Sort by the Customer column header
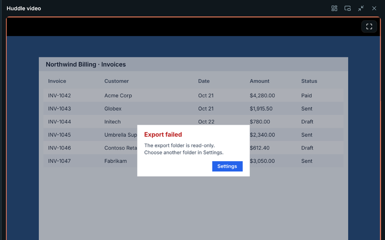The image size is (385, 240). click(116, 81)
